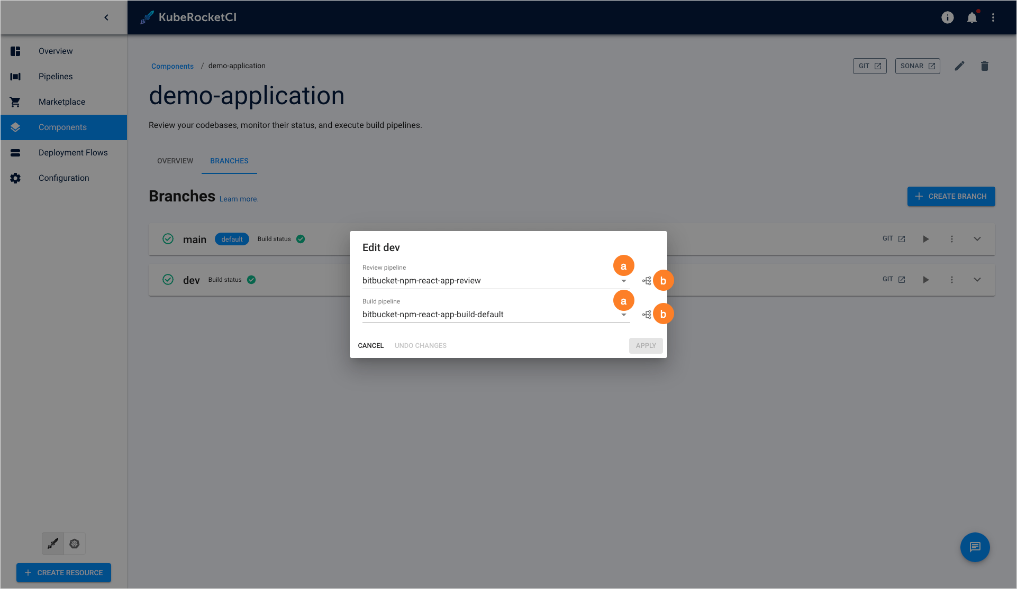The height and width of the screenshot is (589, 1017).
Task: Toggle the theme paintbrush icon at bottom left
Action: (52, 543)
